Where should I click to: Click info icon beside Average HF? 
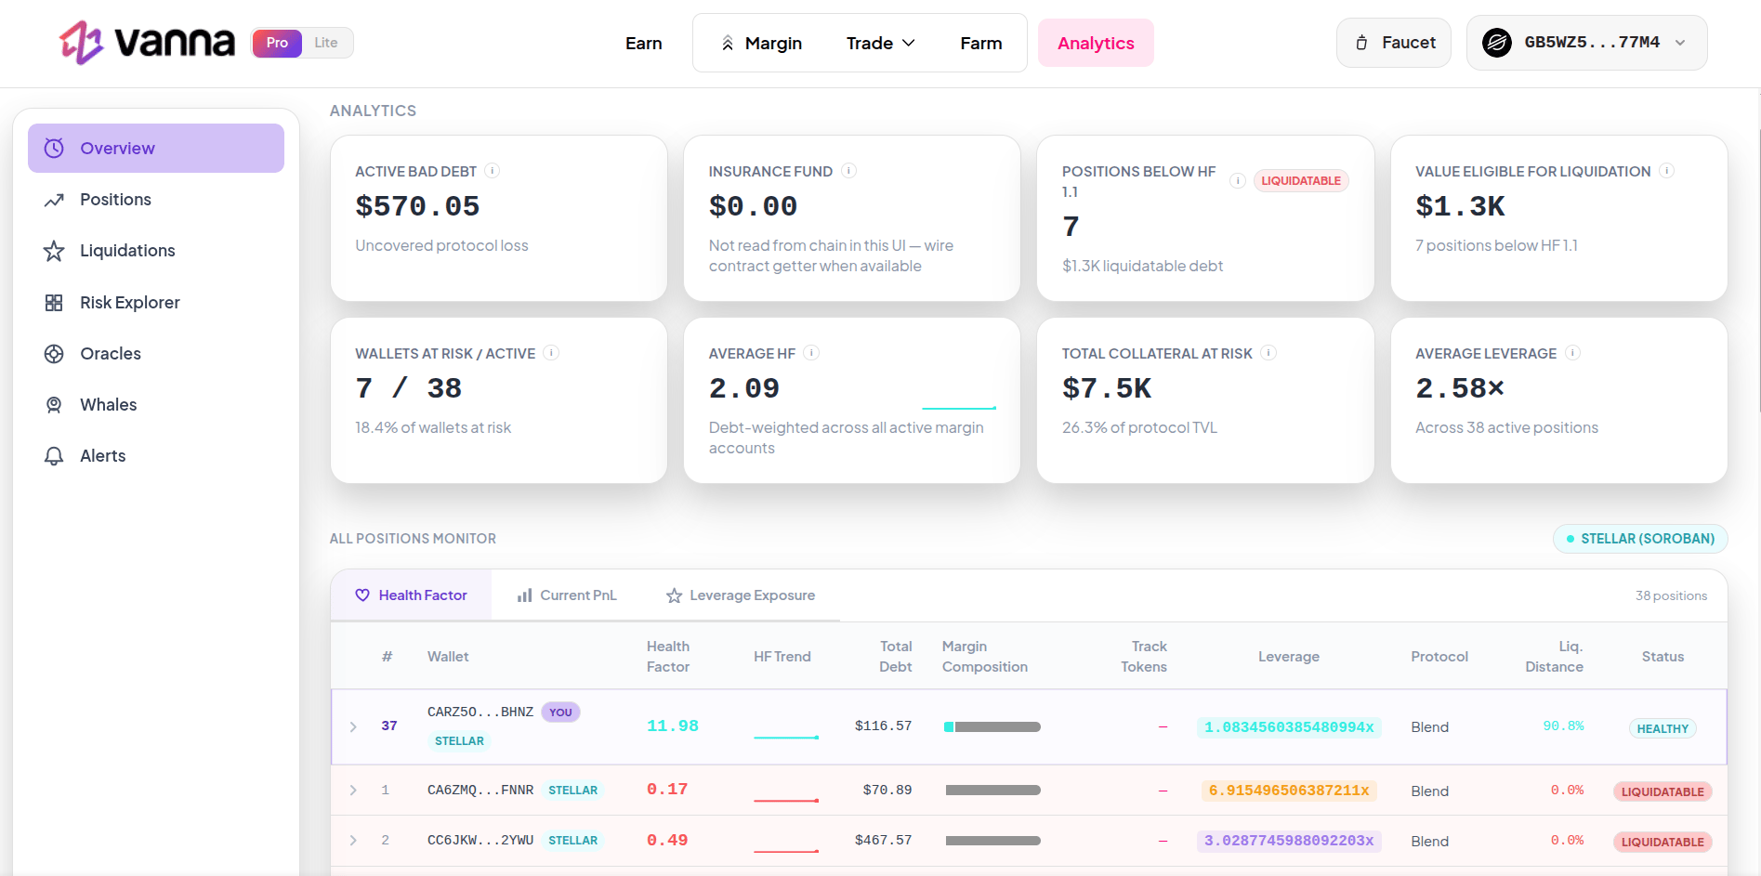pos(811,353)
